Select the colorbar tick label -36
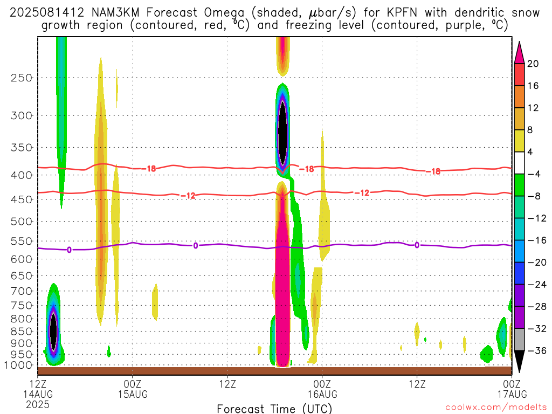This screenshot has height=414, width=552. pyautogui.click(x=537, y=350)
